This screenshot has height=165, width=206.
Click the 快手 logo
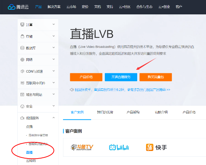[156, 147]
